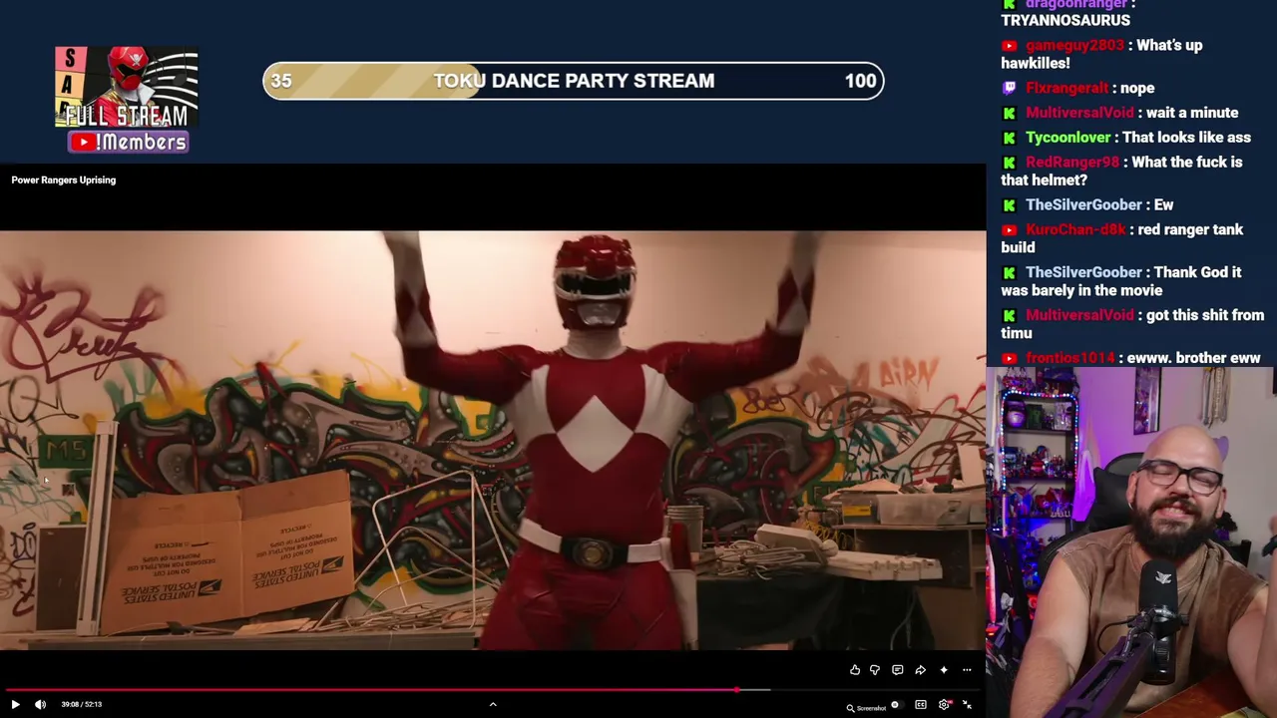1277x718 pixels.
Task: Click Kick icon beside Tycoonlover
Action: click(1010, 138)
